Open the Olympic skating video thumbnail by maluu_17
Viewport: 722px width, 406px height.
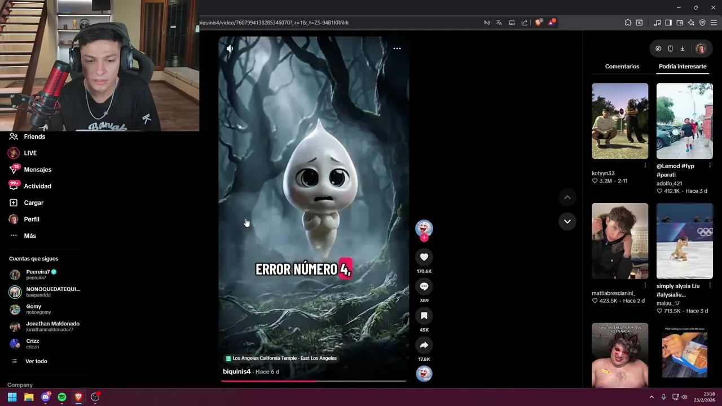(x=685, y=241)
